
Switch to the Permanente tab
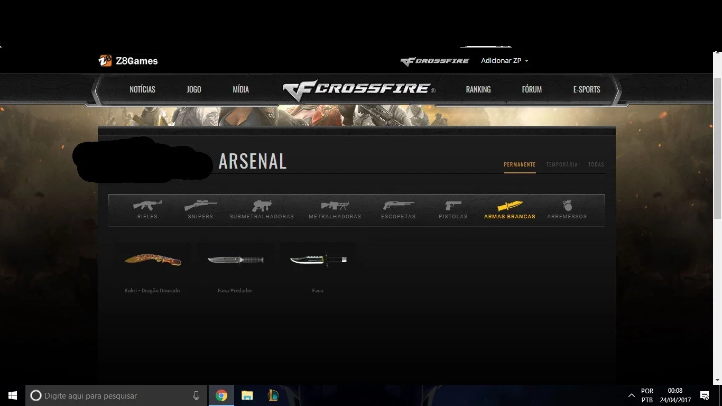coord(520,164)
